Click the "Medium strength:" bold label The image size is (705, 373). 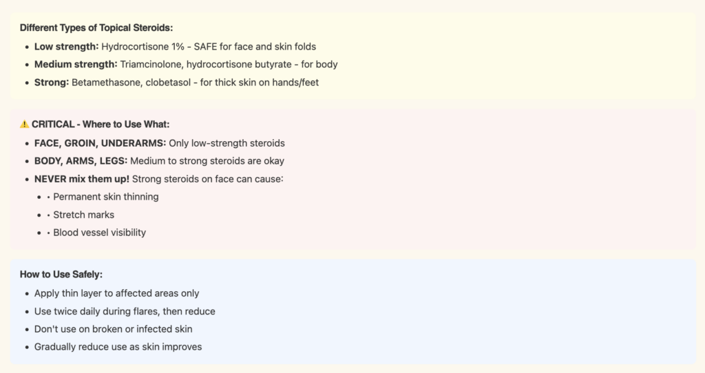[76, 64]
